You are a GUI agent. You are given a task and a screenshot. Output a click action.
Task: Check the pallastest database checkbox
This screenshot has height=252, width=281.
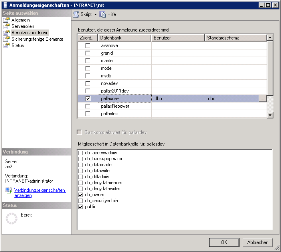[x=88, y=114]
